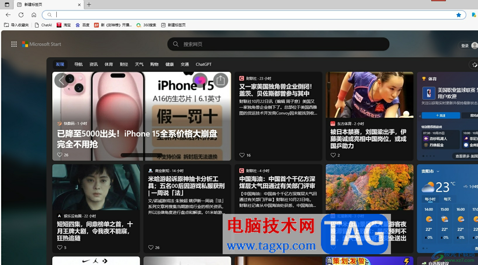Select the 资讯 tab

coord(93,64)
